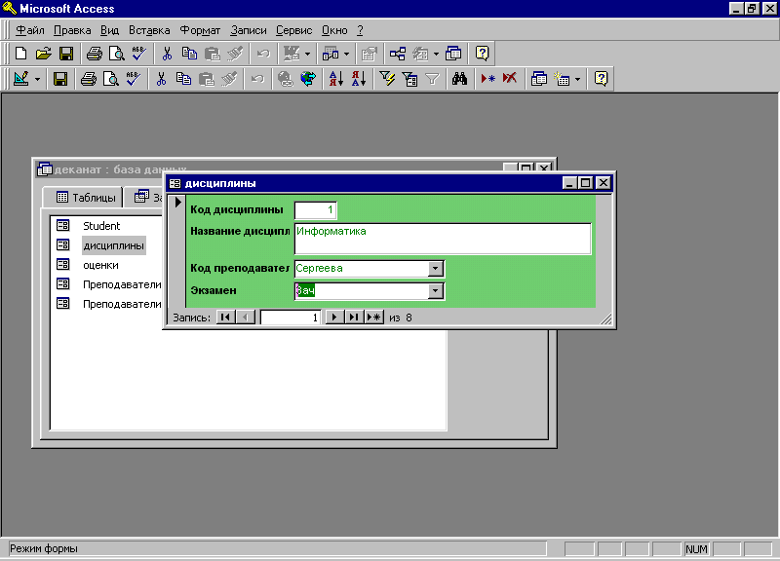Jump to last record in the form navigator
Image resolution: width=780 pixels, height=561 pixels.
point(354,317)
